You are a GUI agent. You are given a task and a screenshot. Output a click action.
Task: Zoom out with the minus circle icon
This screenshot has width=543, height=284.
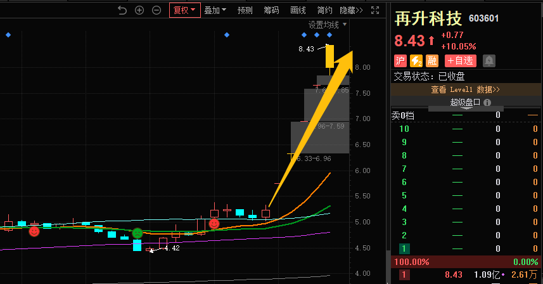(157, 10)
